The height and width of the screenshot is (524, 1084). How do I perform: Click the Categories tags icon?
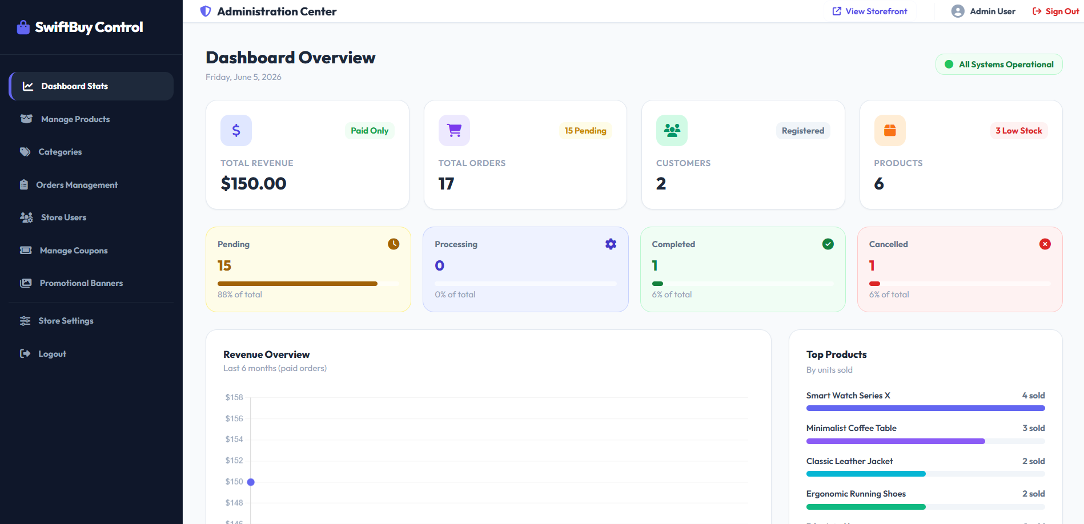[25, 152]
